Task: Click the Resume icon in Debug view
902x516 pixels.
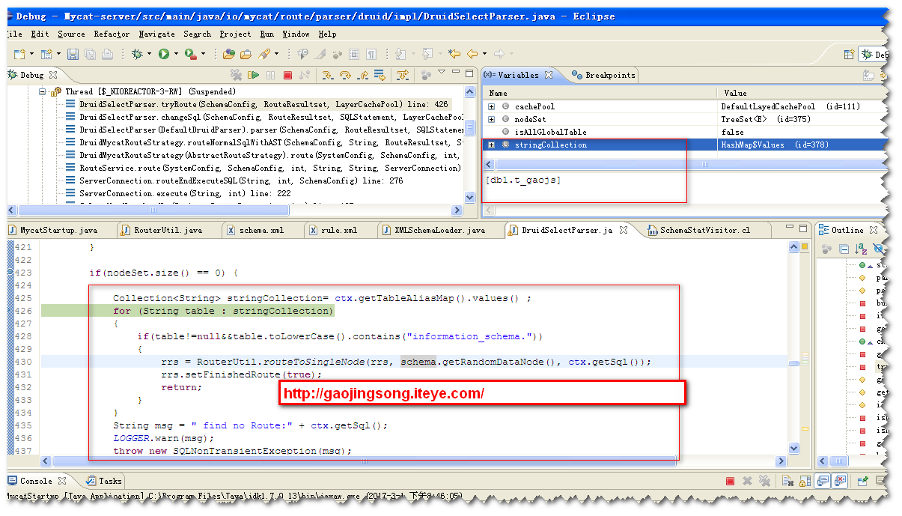Action: (x=254, y=75)
